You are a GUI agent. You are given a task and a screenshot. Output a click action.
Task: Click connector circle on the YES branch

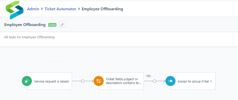click(x=154, y=81)
